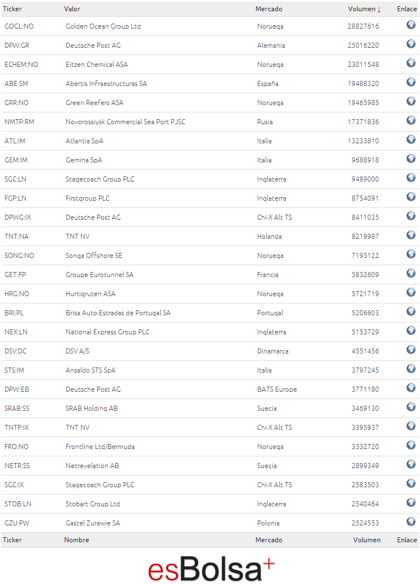This screenshot has height=585, width=420.
Task: Open the globe link for Firstgroup PLC
Action: click(x=410, y=197)
